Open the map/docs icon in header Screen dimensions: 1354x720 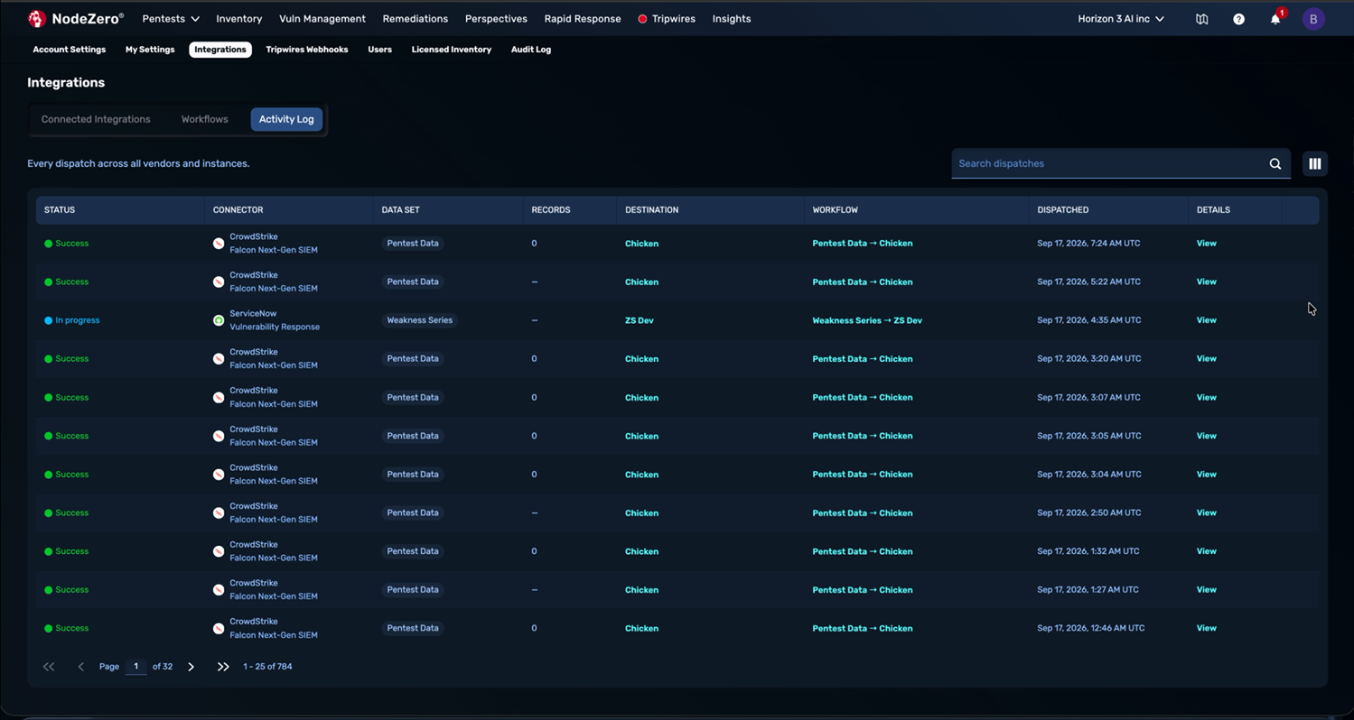1201,19
